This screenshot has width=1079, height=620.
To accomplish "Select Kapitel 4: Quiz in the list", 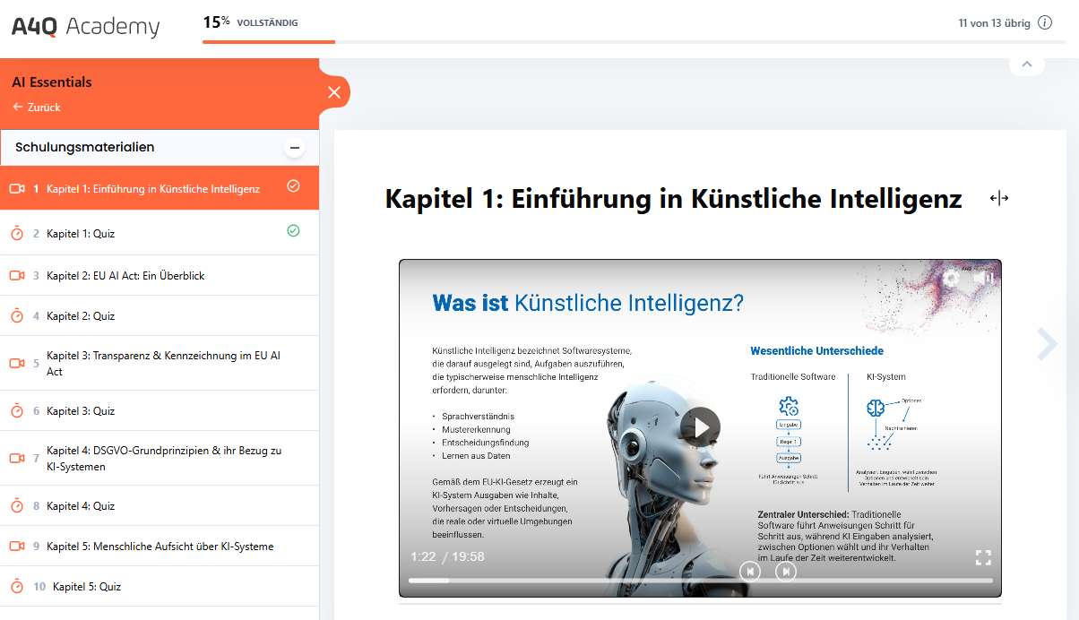I will [x=81, y=506].
